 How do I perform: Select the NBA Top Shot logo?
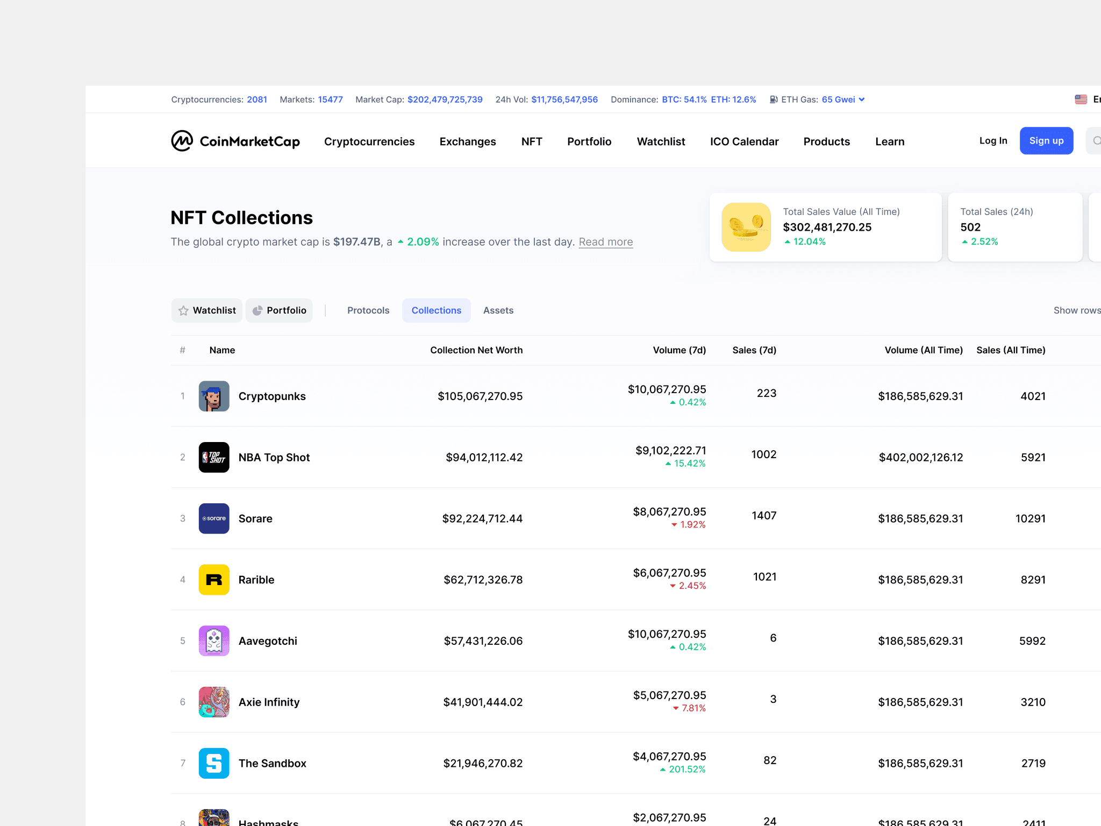tap(213, 457)
